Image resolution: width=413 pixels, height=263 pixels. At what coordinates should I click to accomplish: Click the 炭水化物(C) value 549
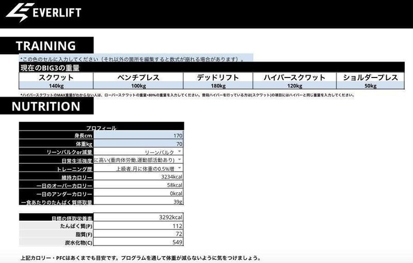(x=138, y=242)
